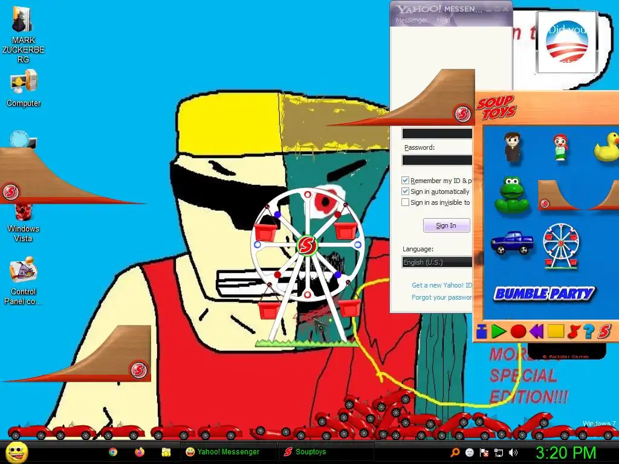Uncheck Sign in automatically
This screenshot has height=464, width=619.
coord(405,192)
